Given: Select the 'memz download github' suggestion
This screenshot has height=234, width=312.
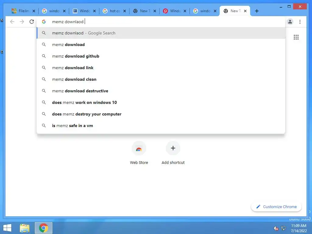Looking at the screenshot, I should click(161, 56).
